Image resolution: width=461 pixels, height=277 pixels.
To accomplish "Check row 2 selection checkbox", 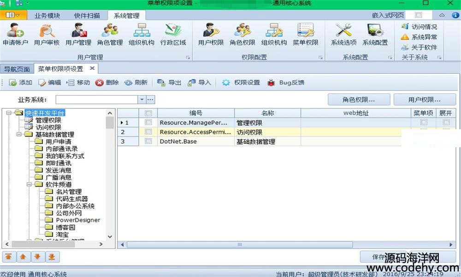I will click(x=148, y=132).
